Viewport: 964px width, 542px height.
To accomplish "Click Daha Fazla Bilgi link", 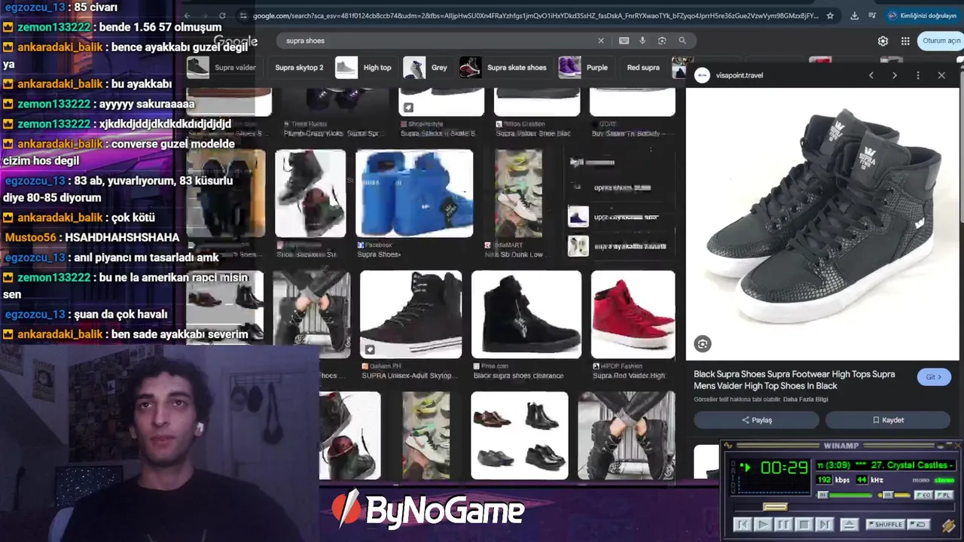I will click(x=806, y=399).
